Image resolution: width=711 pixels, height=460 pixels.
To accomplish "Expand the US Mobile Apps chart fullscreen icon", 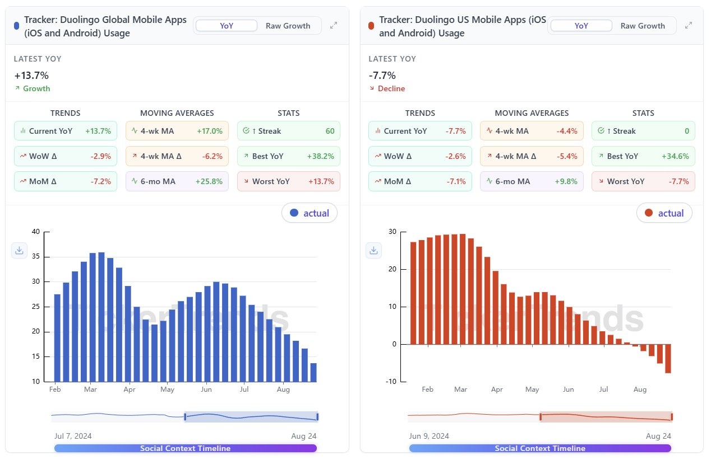I will [x=689, y=25].
